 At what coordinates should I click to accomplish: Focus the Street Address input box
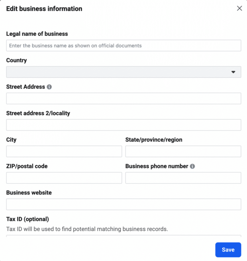pyautogui.click(x=123, y=98)
